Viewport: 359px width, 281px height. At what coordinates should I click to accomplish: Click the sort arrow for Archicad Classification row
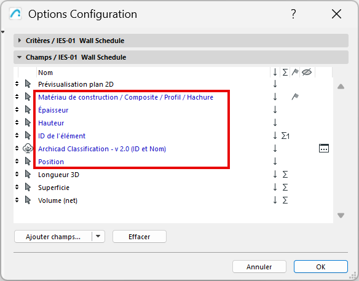275,148
